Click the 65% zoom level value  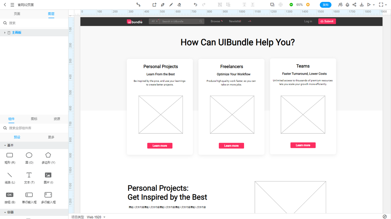pyautogui.click(x=300, y=5)
